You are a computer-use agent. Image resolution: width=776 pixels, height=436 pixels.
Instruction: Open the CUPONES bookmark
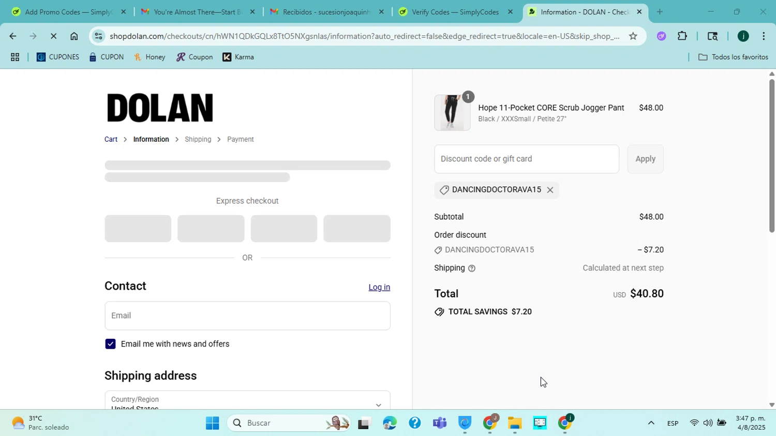[x=58, y=57]
